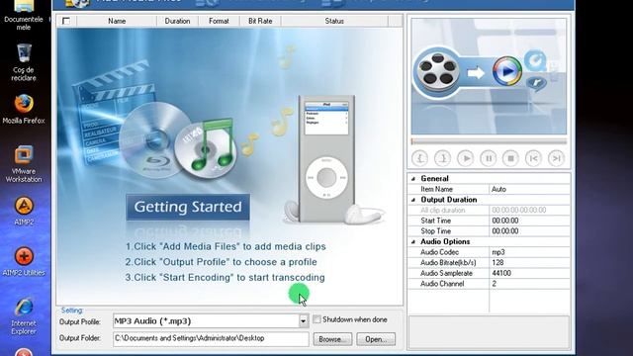633x356 pixels.
Task: Select the Internet Explorer desktop icon
Action: pos(24,316)
